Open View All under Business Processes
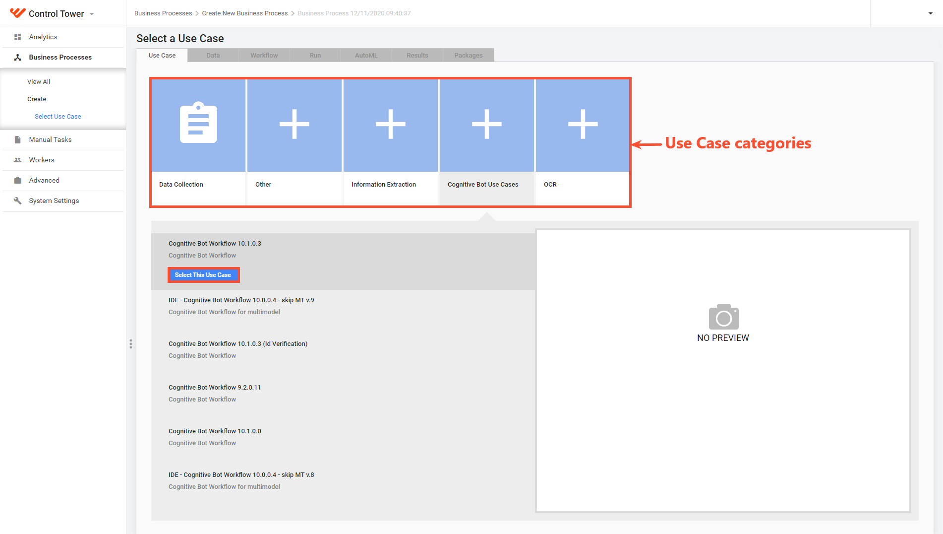 [39, 81]
